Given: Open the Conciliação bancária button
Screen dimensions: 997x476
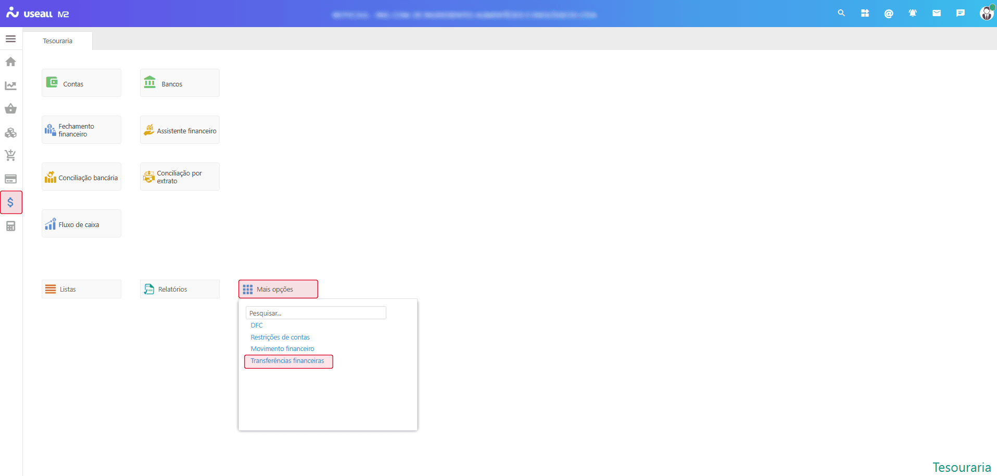Looking at the screenshot, I should (81, 177).
